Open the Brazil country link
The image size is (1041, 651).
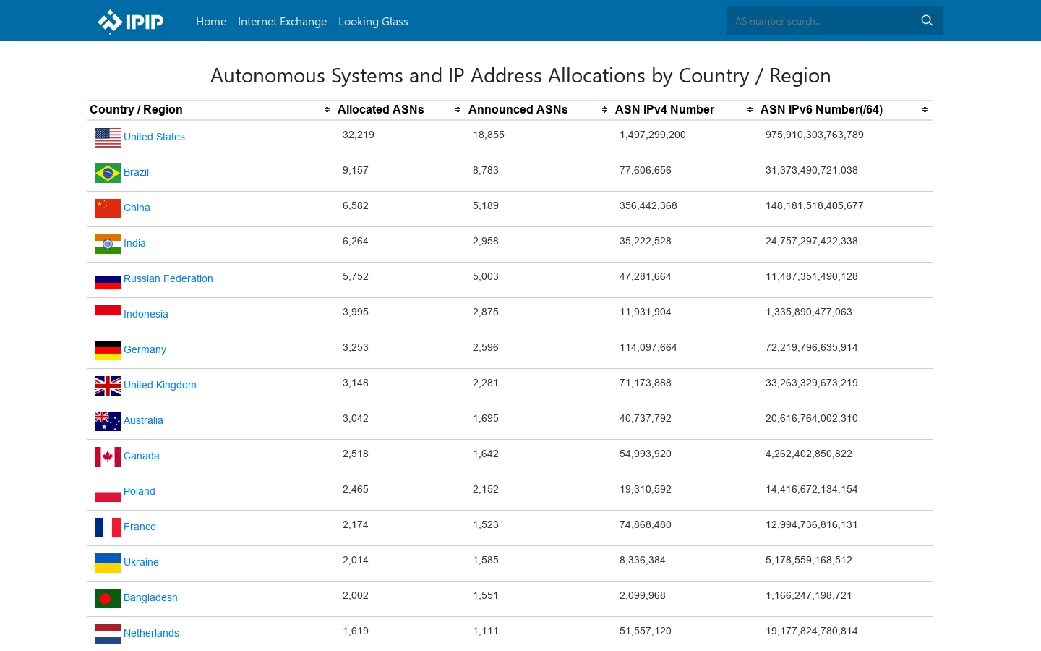pyautogui.click(x=136, y=172)
